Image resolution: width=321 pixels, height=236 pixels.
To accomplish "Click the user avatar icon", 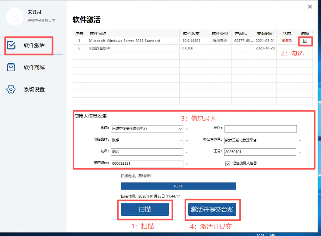I will (x=15, y=16).
